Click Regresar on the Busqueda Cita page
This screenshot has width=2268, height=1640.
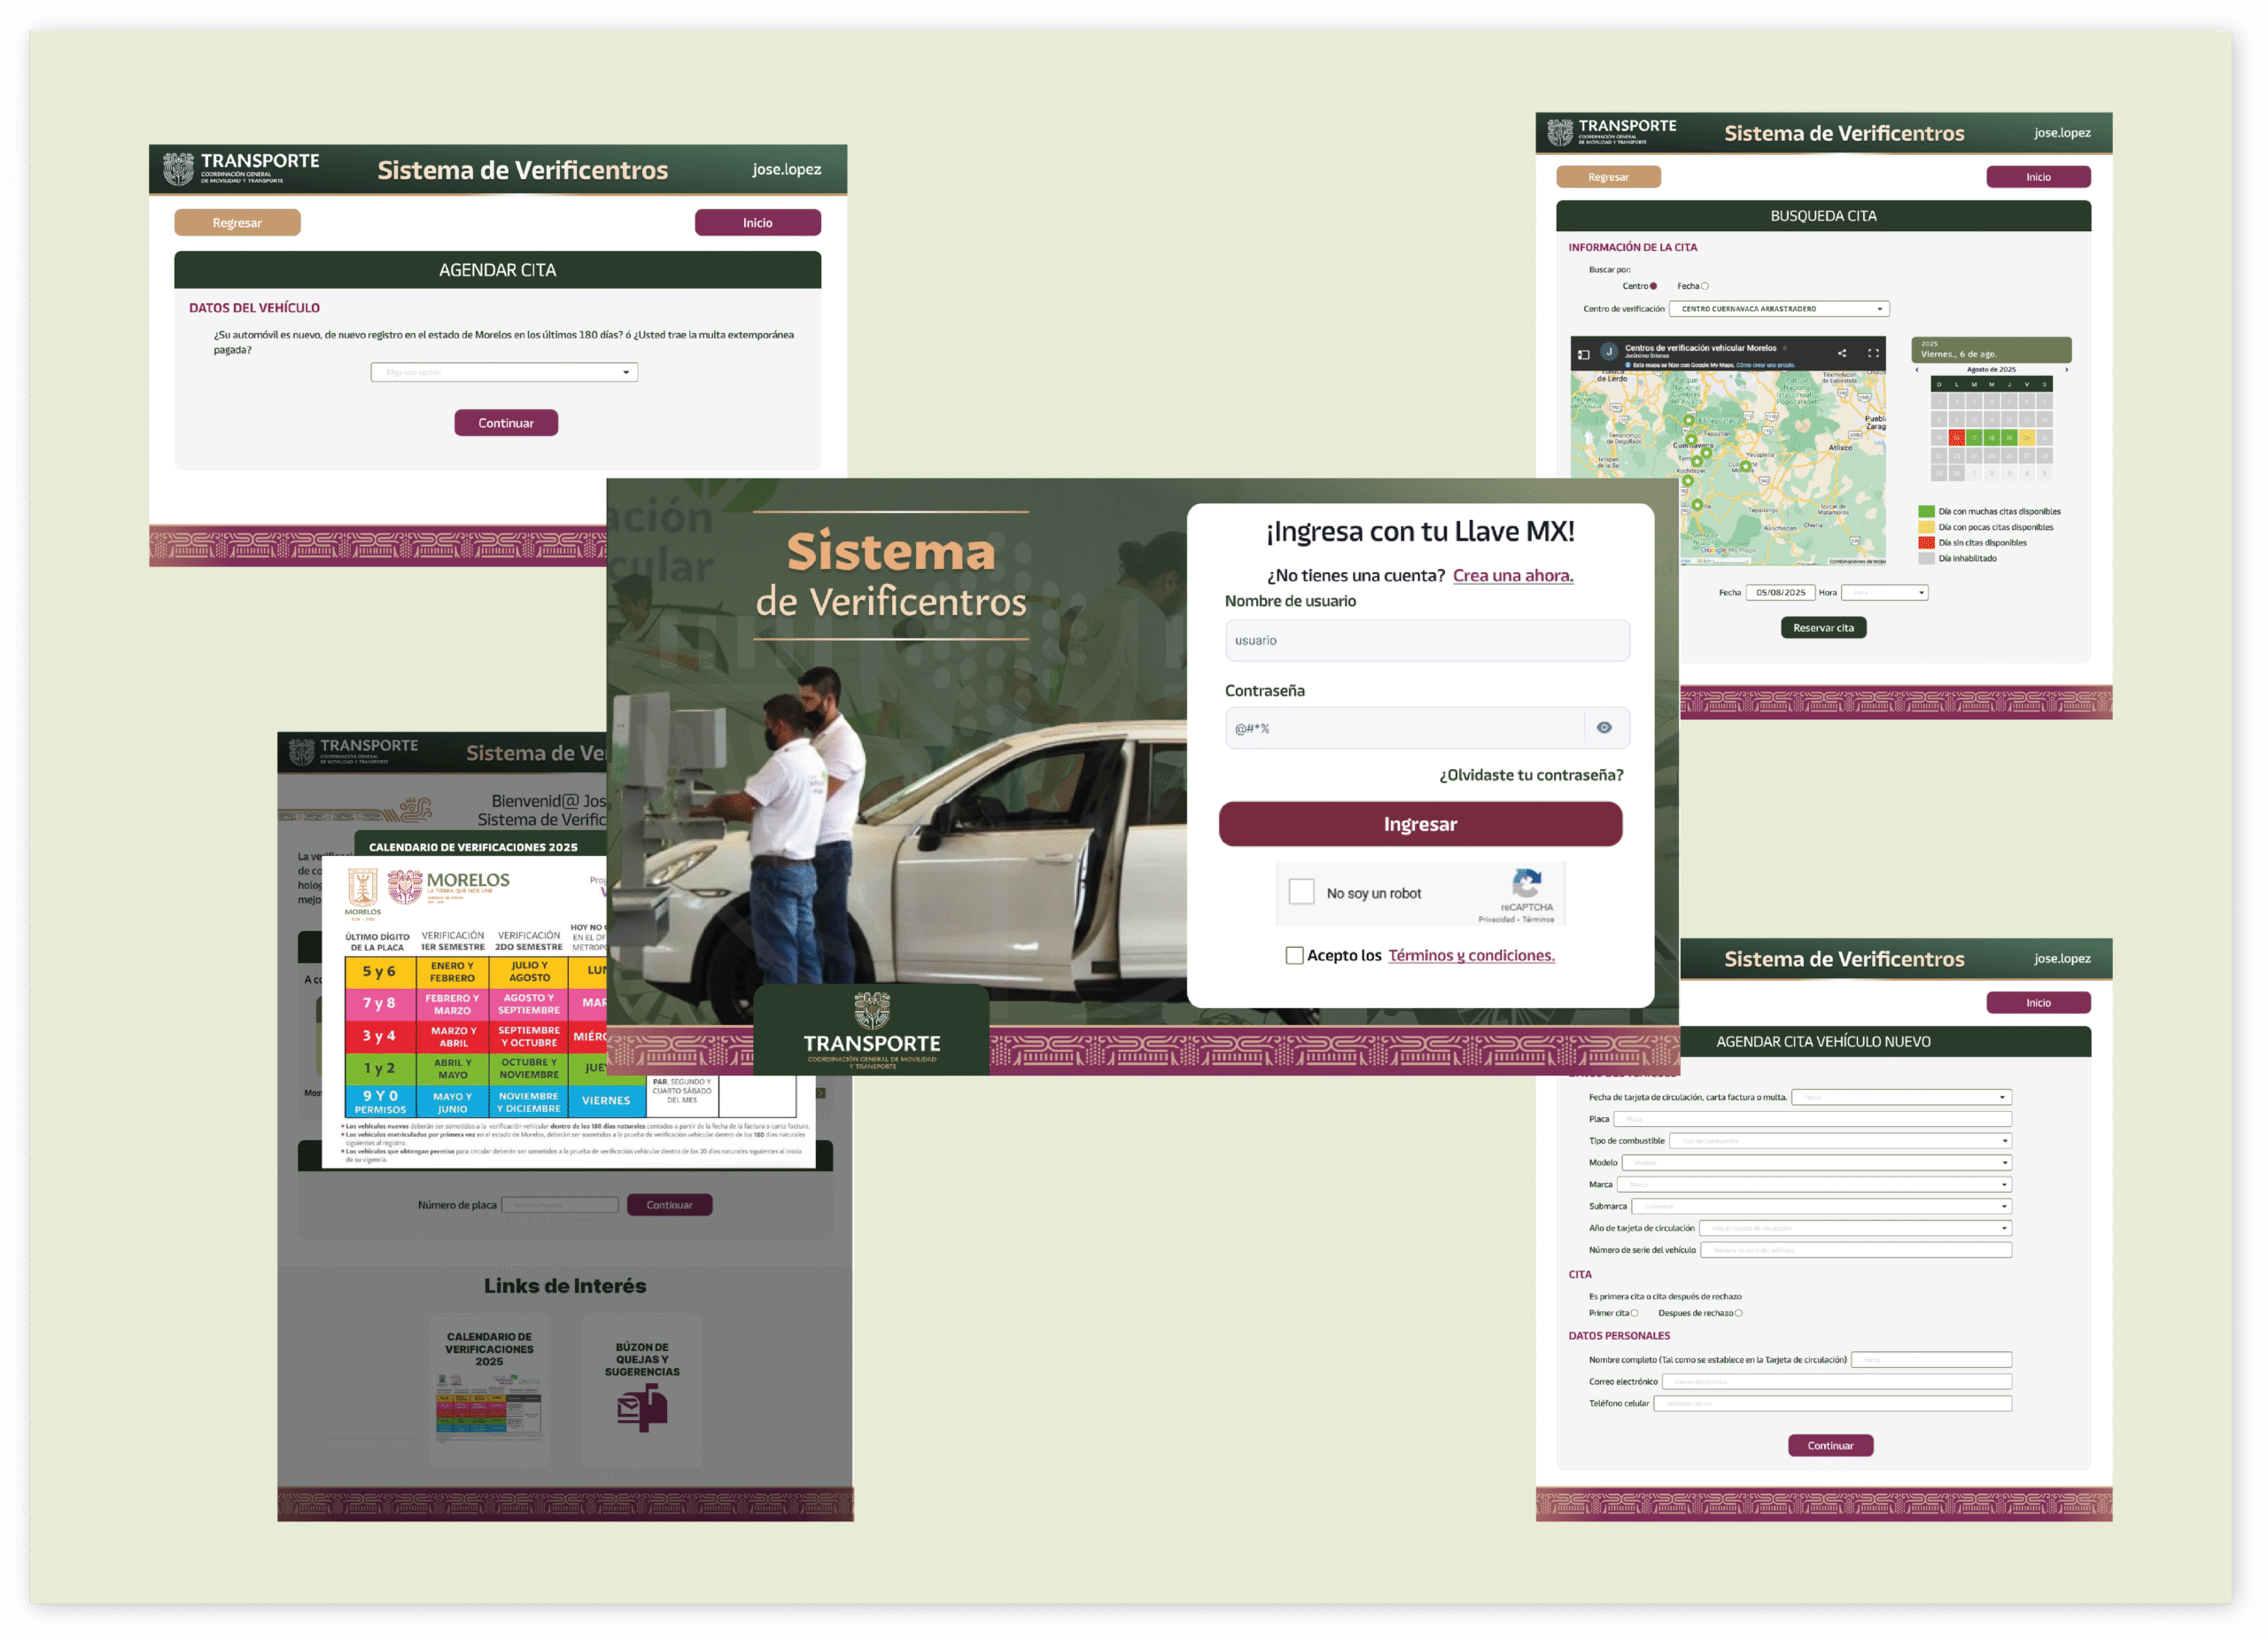click(1608, 177)
